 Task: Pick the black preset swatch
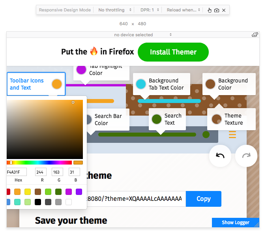coord(38,202)
